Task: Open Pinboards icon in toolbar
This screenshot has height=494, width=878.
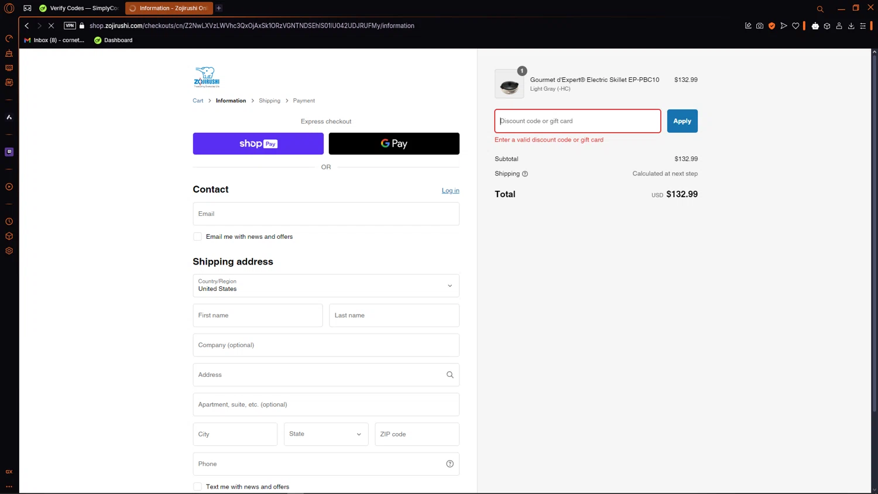Action: (748, 26)
